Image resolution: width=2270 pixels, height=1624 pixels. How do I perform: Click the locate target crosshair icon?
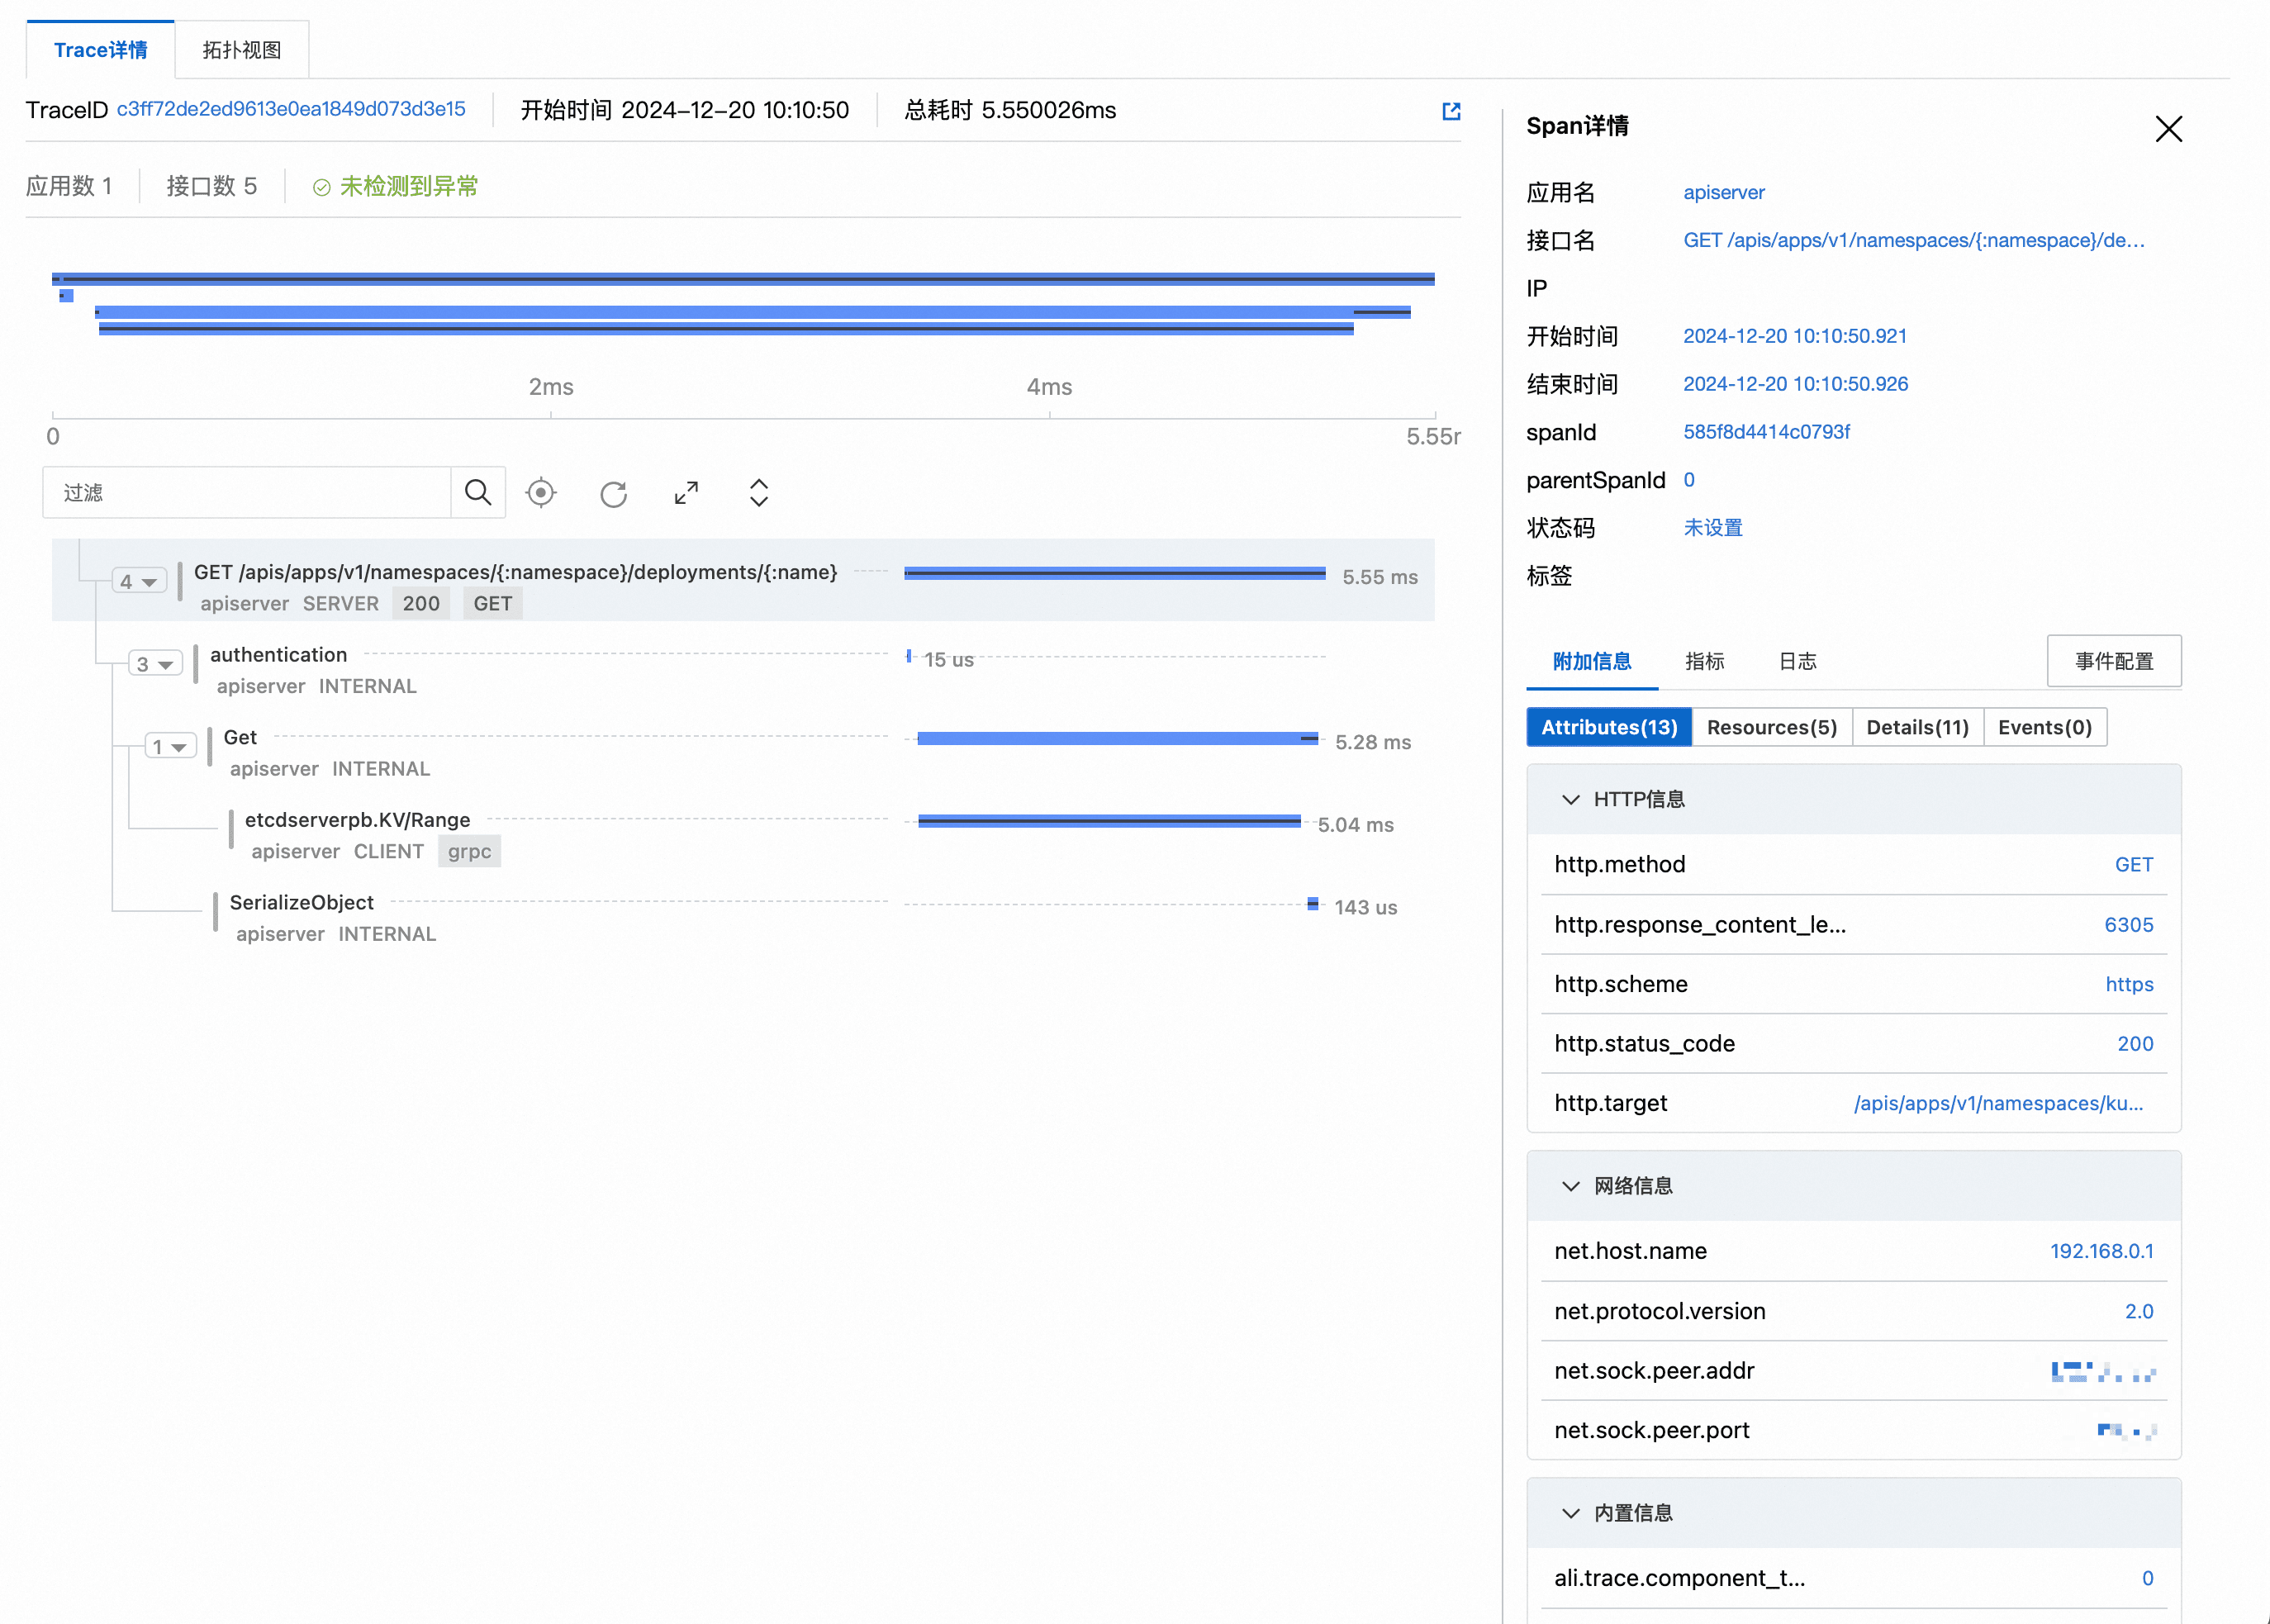point(541,492)
